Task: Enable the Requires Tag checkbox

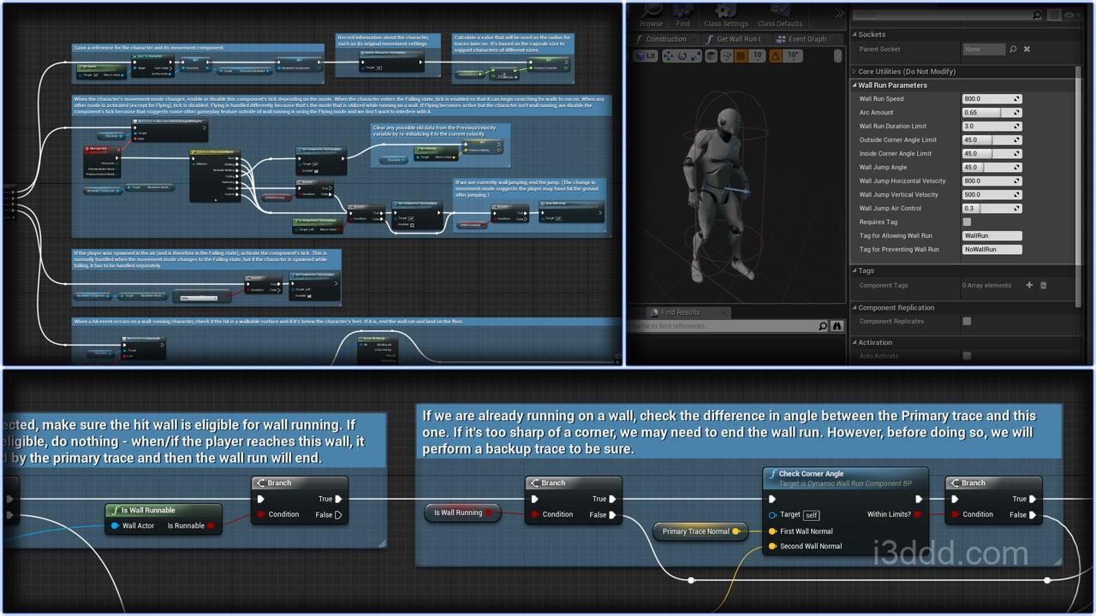Action: point(967,222)
